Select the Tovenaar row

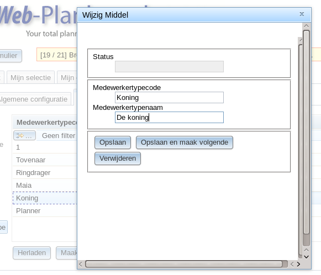point(45,160)
